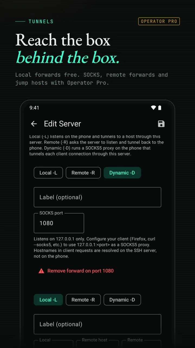Select Local -L in the first forward
The height and width of the screenshot is (348, 195).
tap(48, 173)
